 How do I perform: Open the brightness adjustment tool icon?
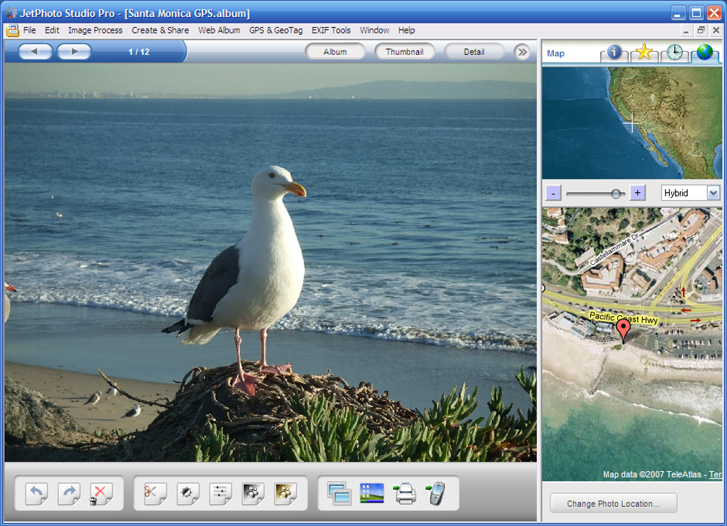[x=187, y=494]
